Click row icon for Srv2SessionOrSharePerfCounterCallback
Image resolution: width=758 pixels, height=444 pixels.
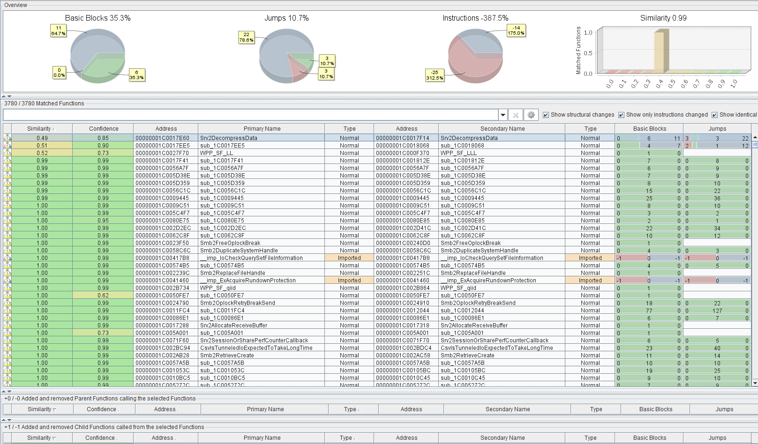8,340
